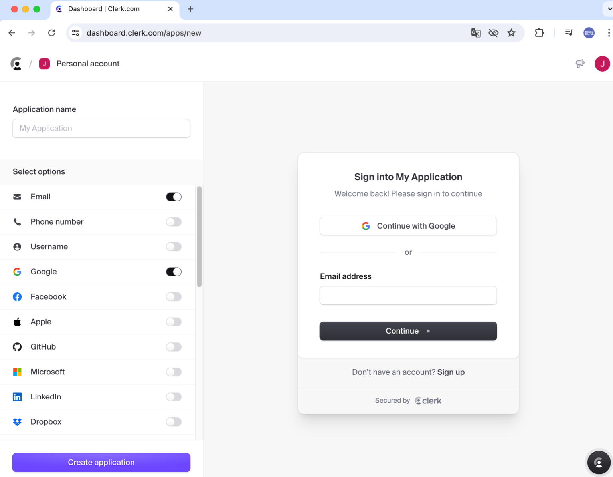Click the Clerk logo in header
The width and height of the screenshot is (613, 477).
[x=16, y=64]
